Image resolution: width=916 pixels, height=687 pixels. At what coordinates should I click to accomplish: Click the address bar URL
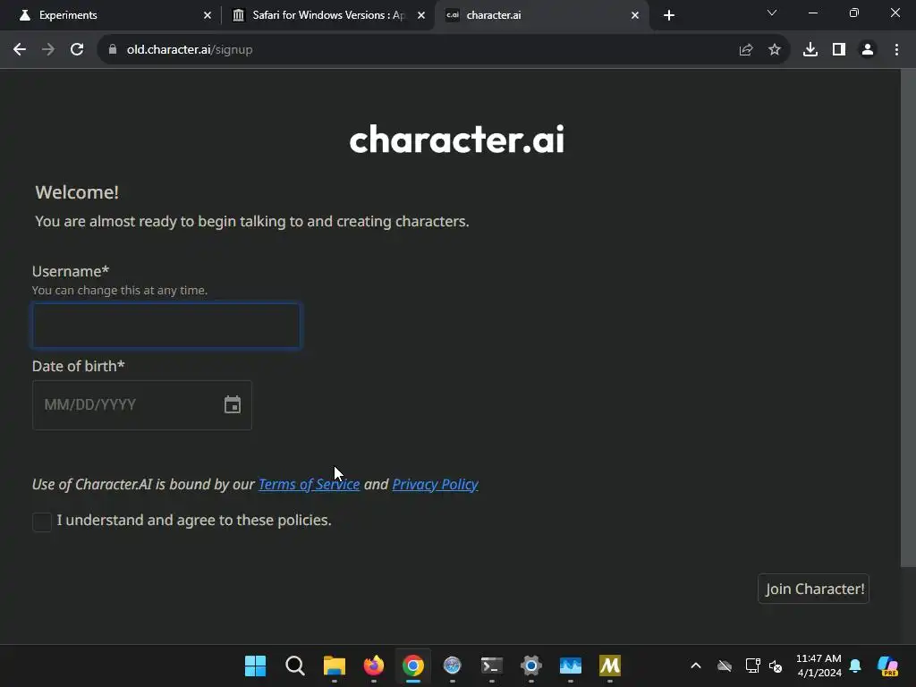click(190, 50)
